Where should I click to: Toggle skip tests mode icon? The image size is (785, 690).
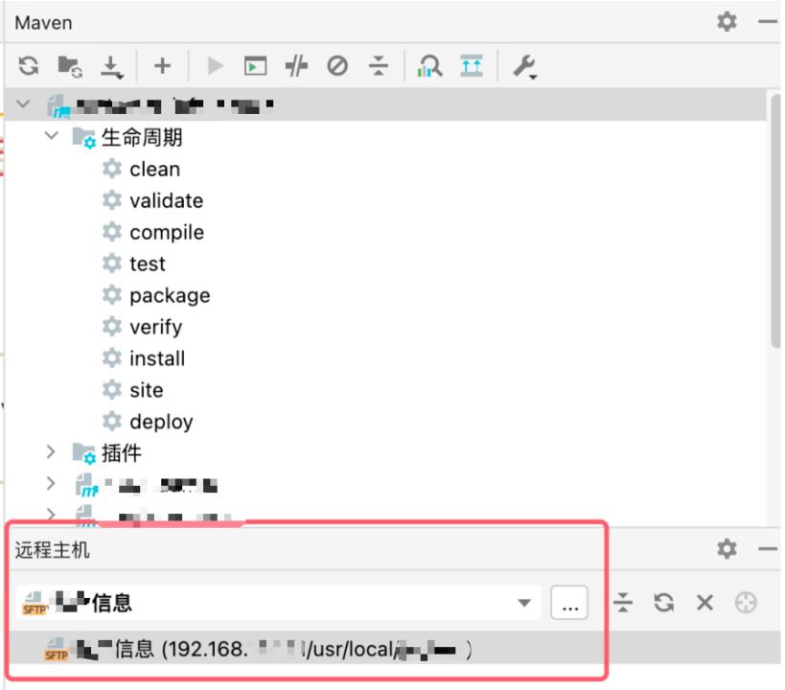click(337, 65)
